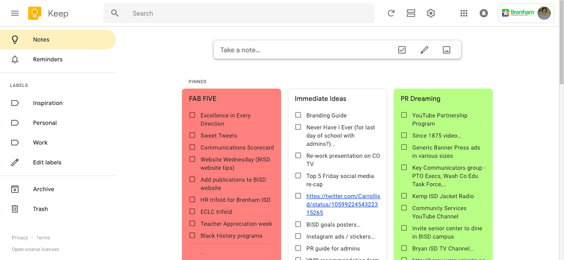The image size is (564, 260).
Task: Expand the FAB FIVE note's ellipsis
Action: (x=202, y=252)
